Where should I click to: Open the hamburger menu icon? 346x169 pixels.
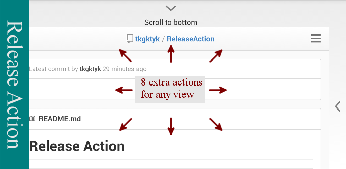316,39
